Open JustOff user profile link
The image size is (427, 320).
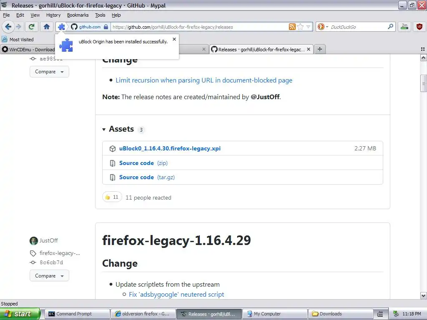[x=48, y=240]
